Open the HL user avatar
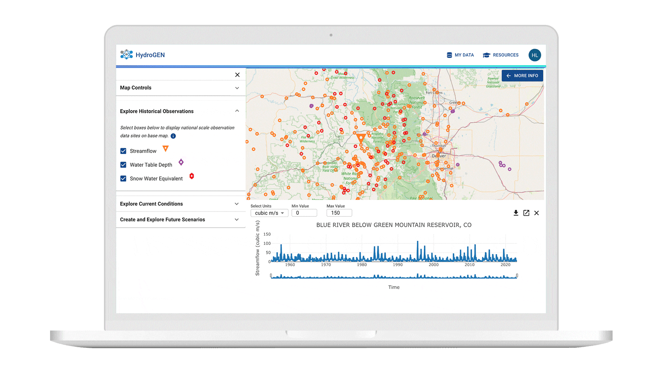 coord(535,55)
